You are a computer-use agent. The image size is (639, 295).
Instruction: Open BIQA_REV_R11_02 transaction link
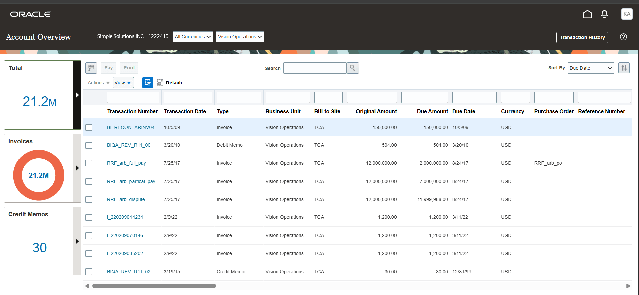pyautogui.click(x=129, y=272)
